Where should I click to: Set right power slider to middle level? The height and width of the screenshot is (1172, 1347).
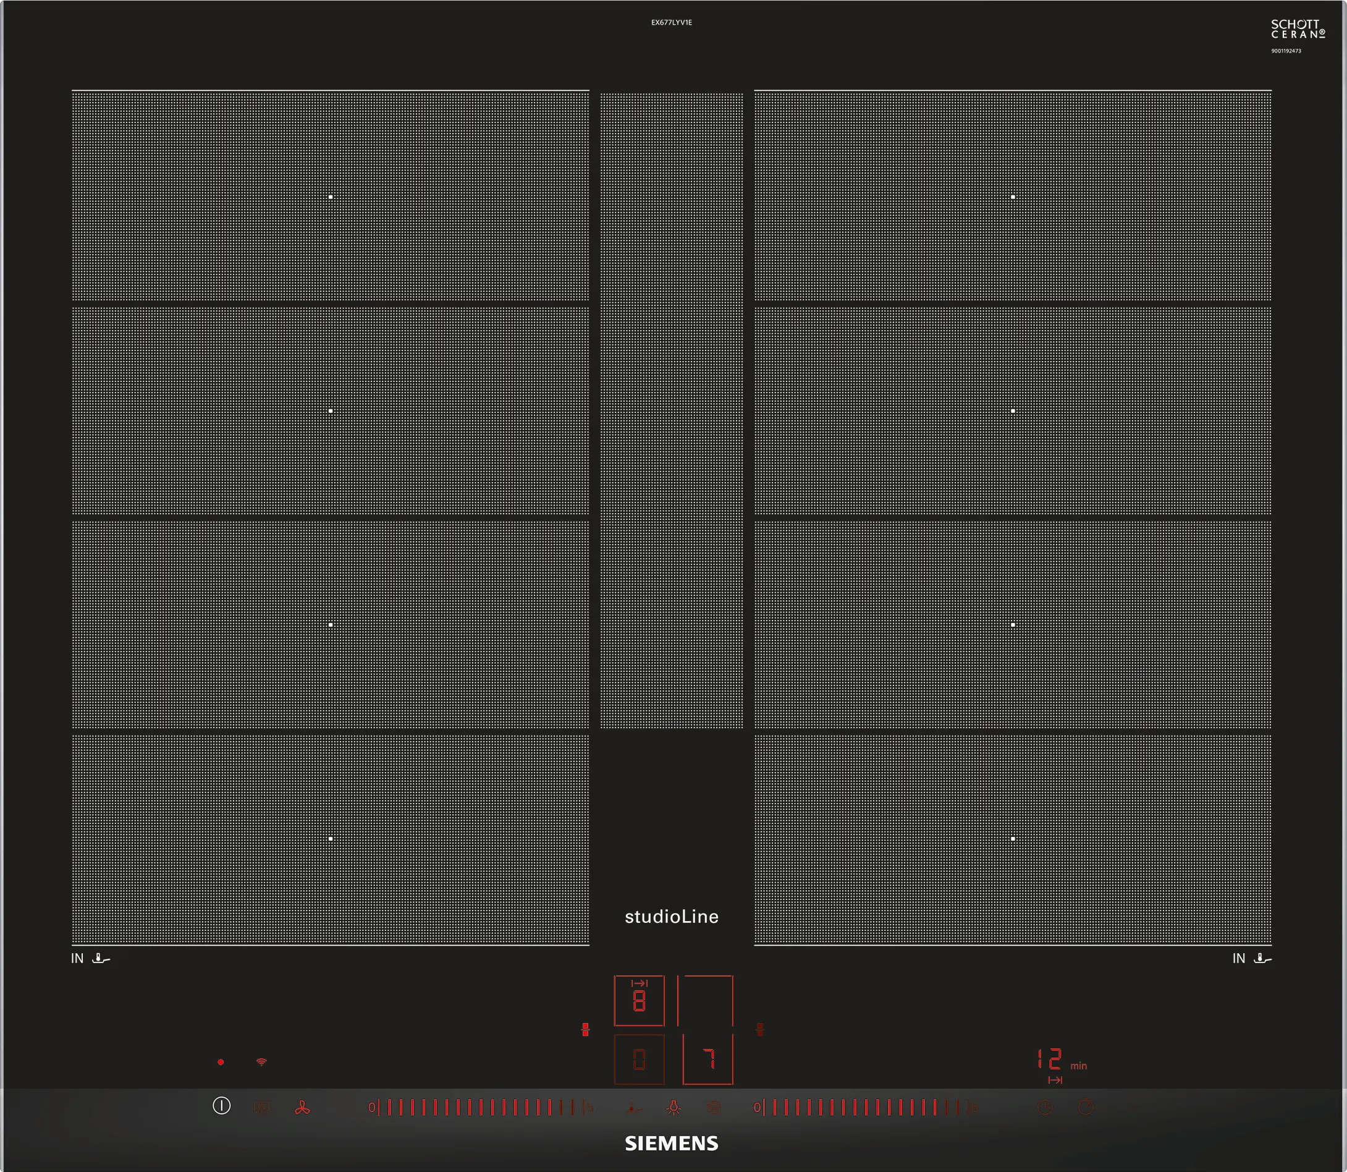pyautogui.click(x=866, y=1108)
